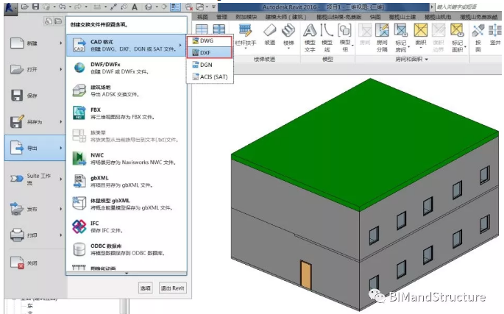Click the 导出 export menu entry
Viewport: 504px width, 314px height.
(35, 148)
